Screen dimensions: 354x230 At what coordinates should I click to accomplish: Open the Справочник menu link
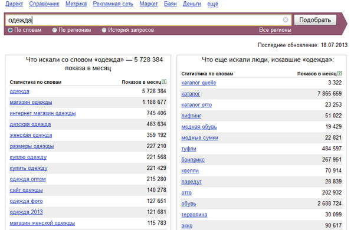44,4
